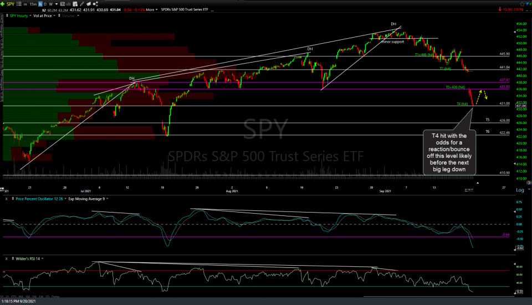Click the -0.44 magenta level label in PPO pane
The width and height of the screenshot is (532, 305).
pos(505,235)
